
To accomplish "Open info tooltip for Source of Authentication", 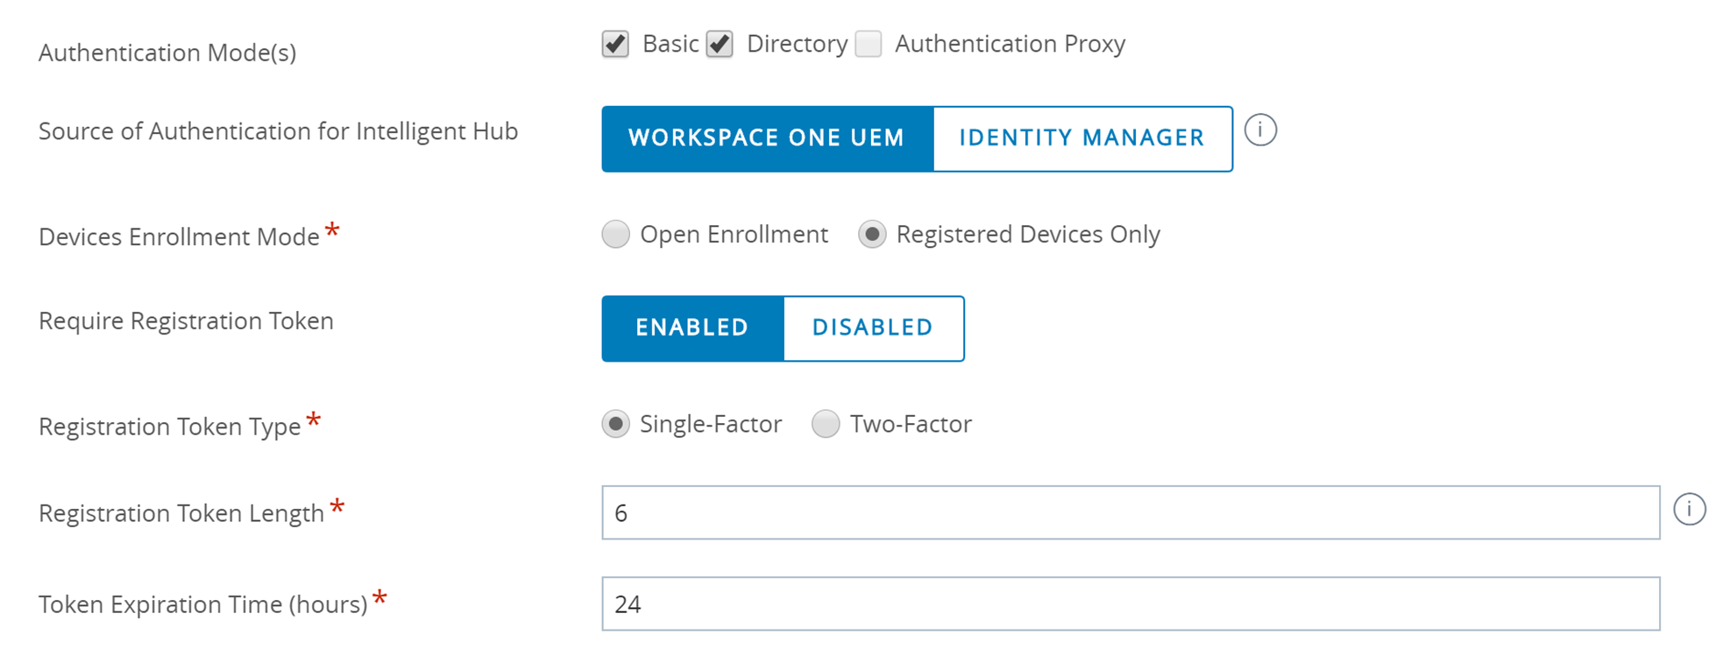I will click(x=1260, y=130).
